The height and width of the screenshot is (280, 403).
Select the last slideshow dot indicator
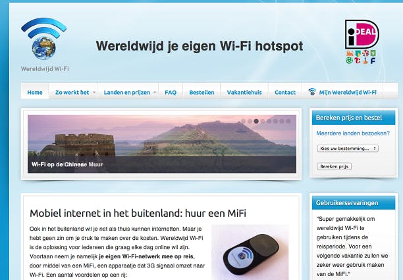pos(288,121)
